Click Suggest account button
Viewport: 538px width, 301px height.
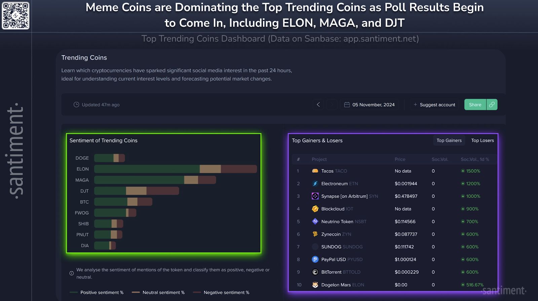(x=434, y=105)
